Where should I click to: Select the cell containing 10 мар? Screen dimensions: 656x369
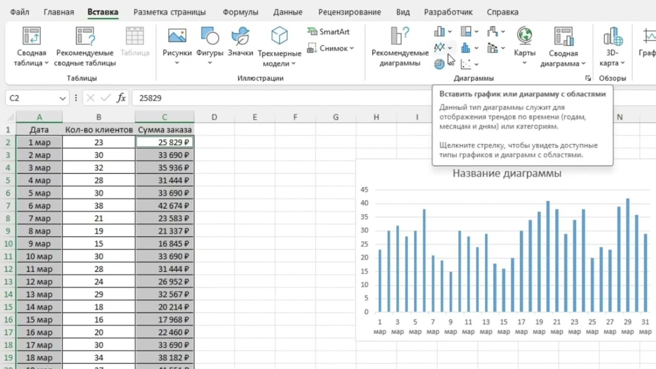pyautogui.click(x=39, y=256)
